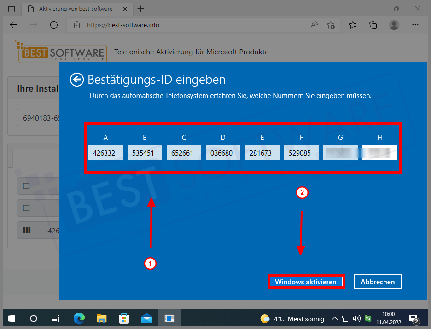The image size is (431, 329).
Task: Adjust the speaker volume in the taskbar
Action: point(357,318)
